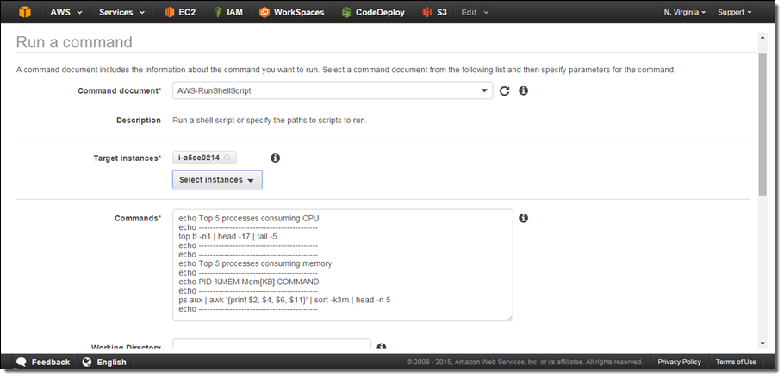Open the CodeDeploy service shortcut
Image resolution: width=784 pixels, height=378 pixels.
click(373, 12)
